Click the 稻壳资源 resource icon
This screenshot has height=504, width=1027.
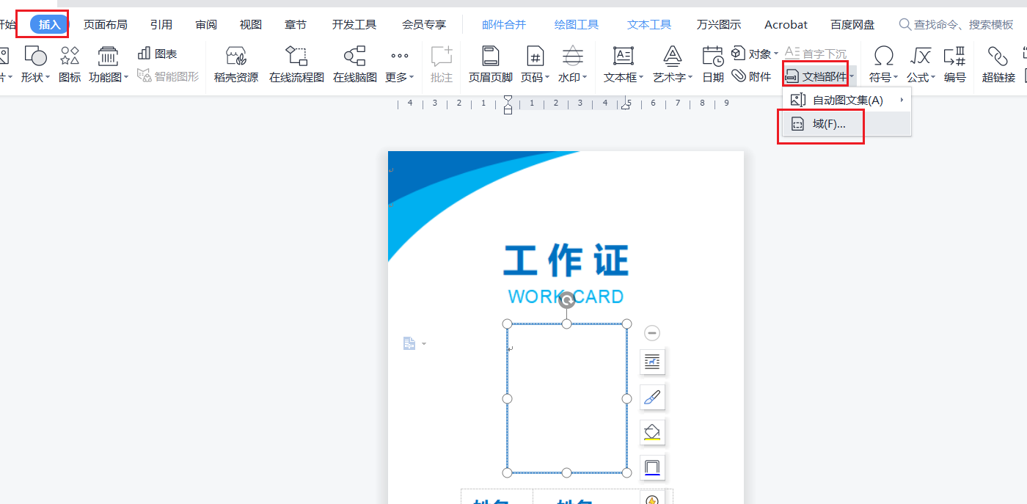[x=235, y=64]
